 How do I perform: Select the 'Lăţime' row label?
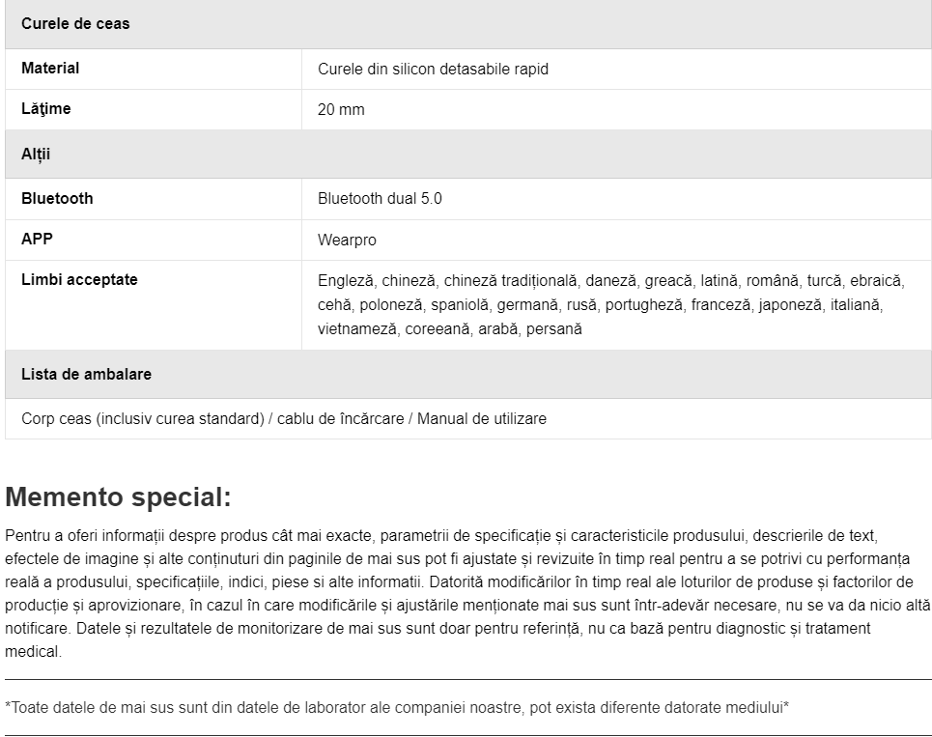pos(45,109)
